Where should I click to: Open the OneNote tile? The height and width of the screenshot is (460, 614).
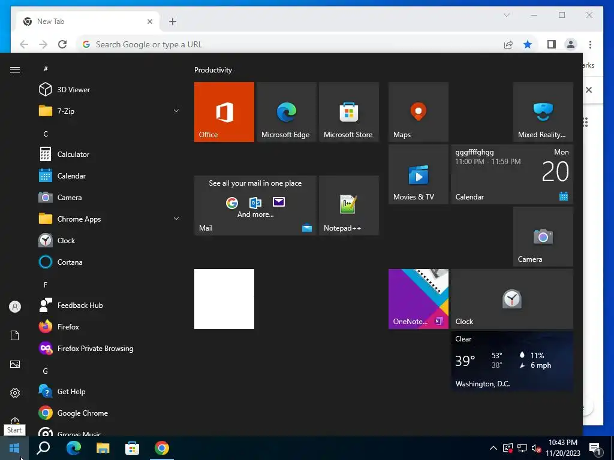418,299
